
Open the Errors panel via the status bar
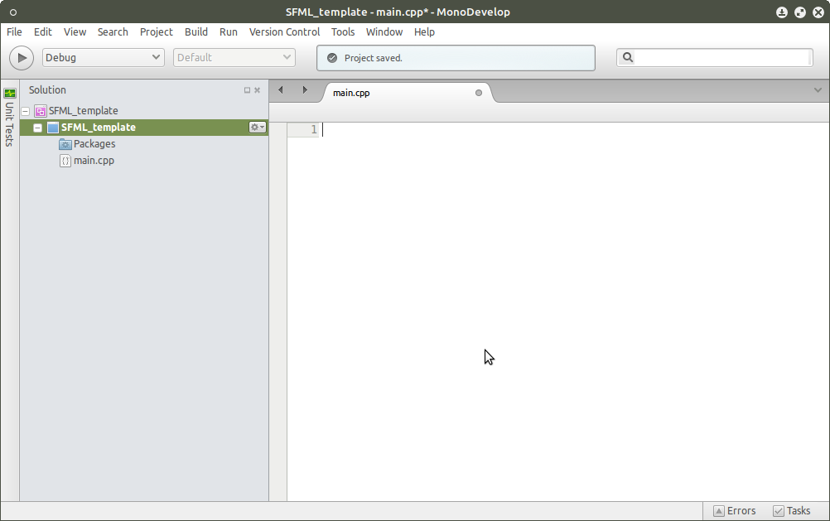[734, 510]
